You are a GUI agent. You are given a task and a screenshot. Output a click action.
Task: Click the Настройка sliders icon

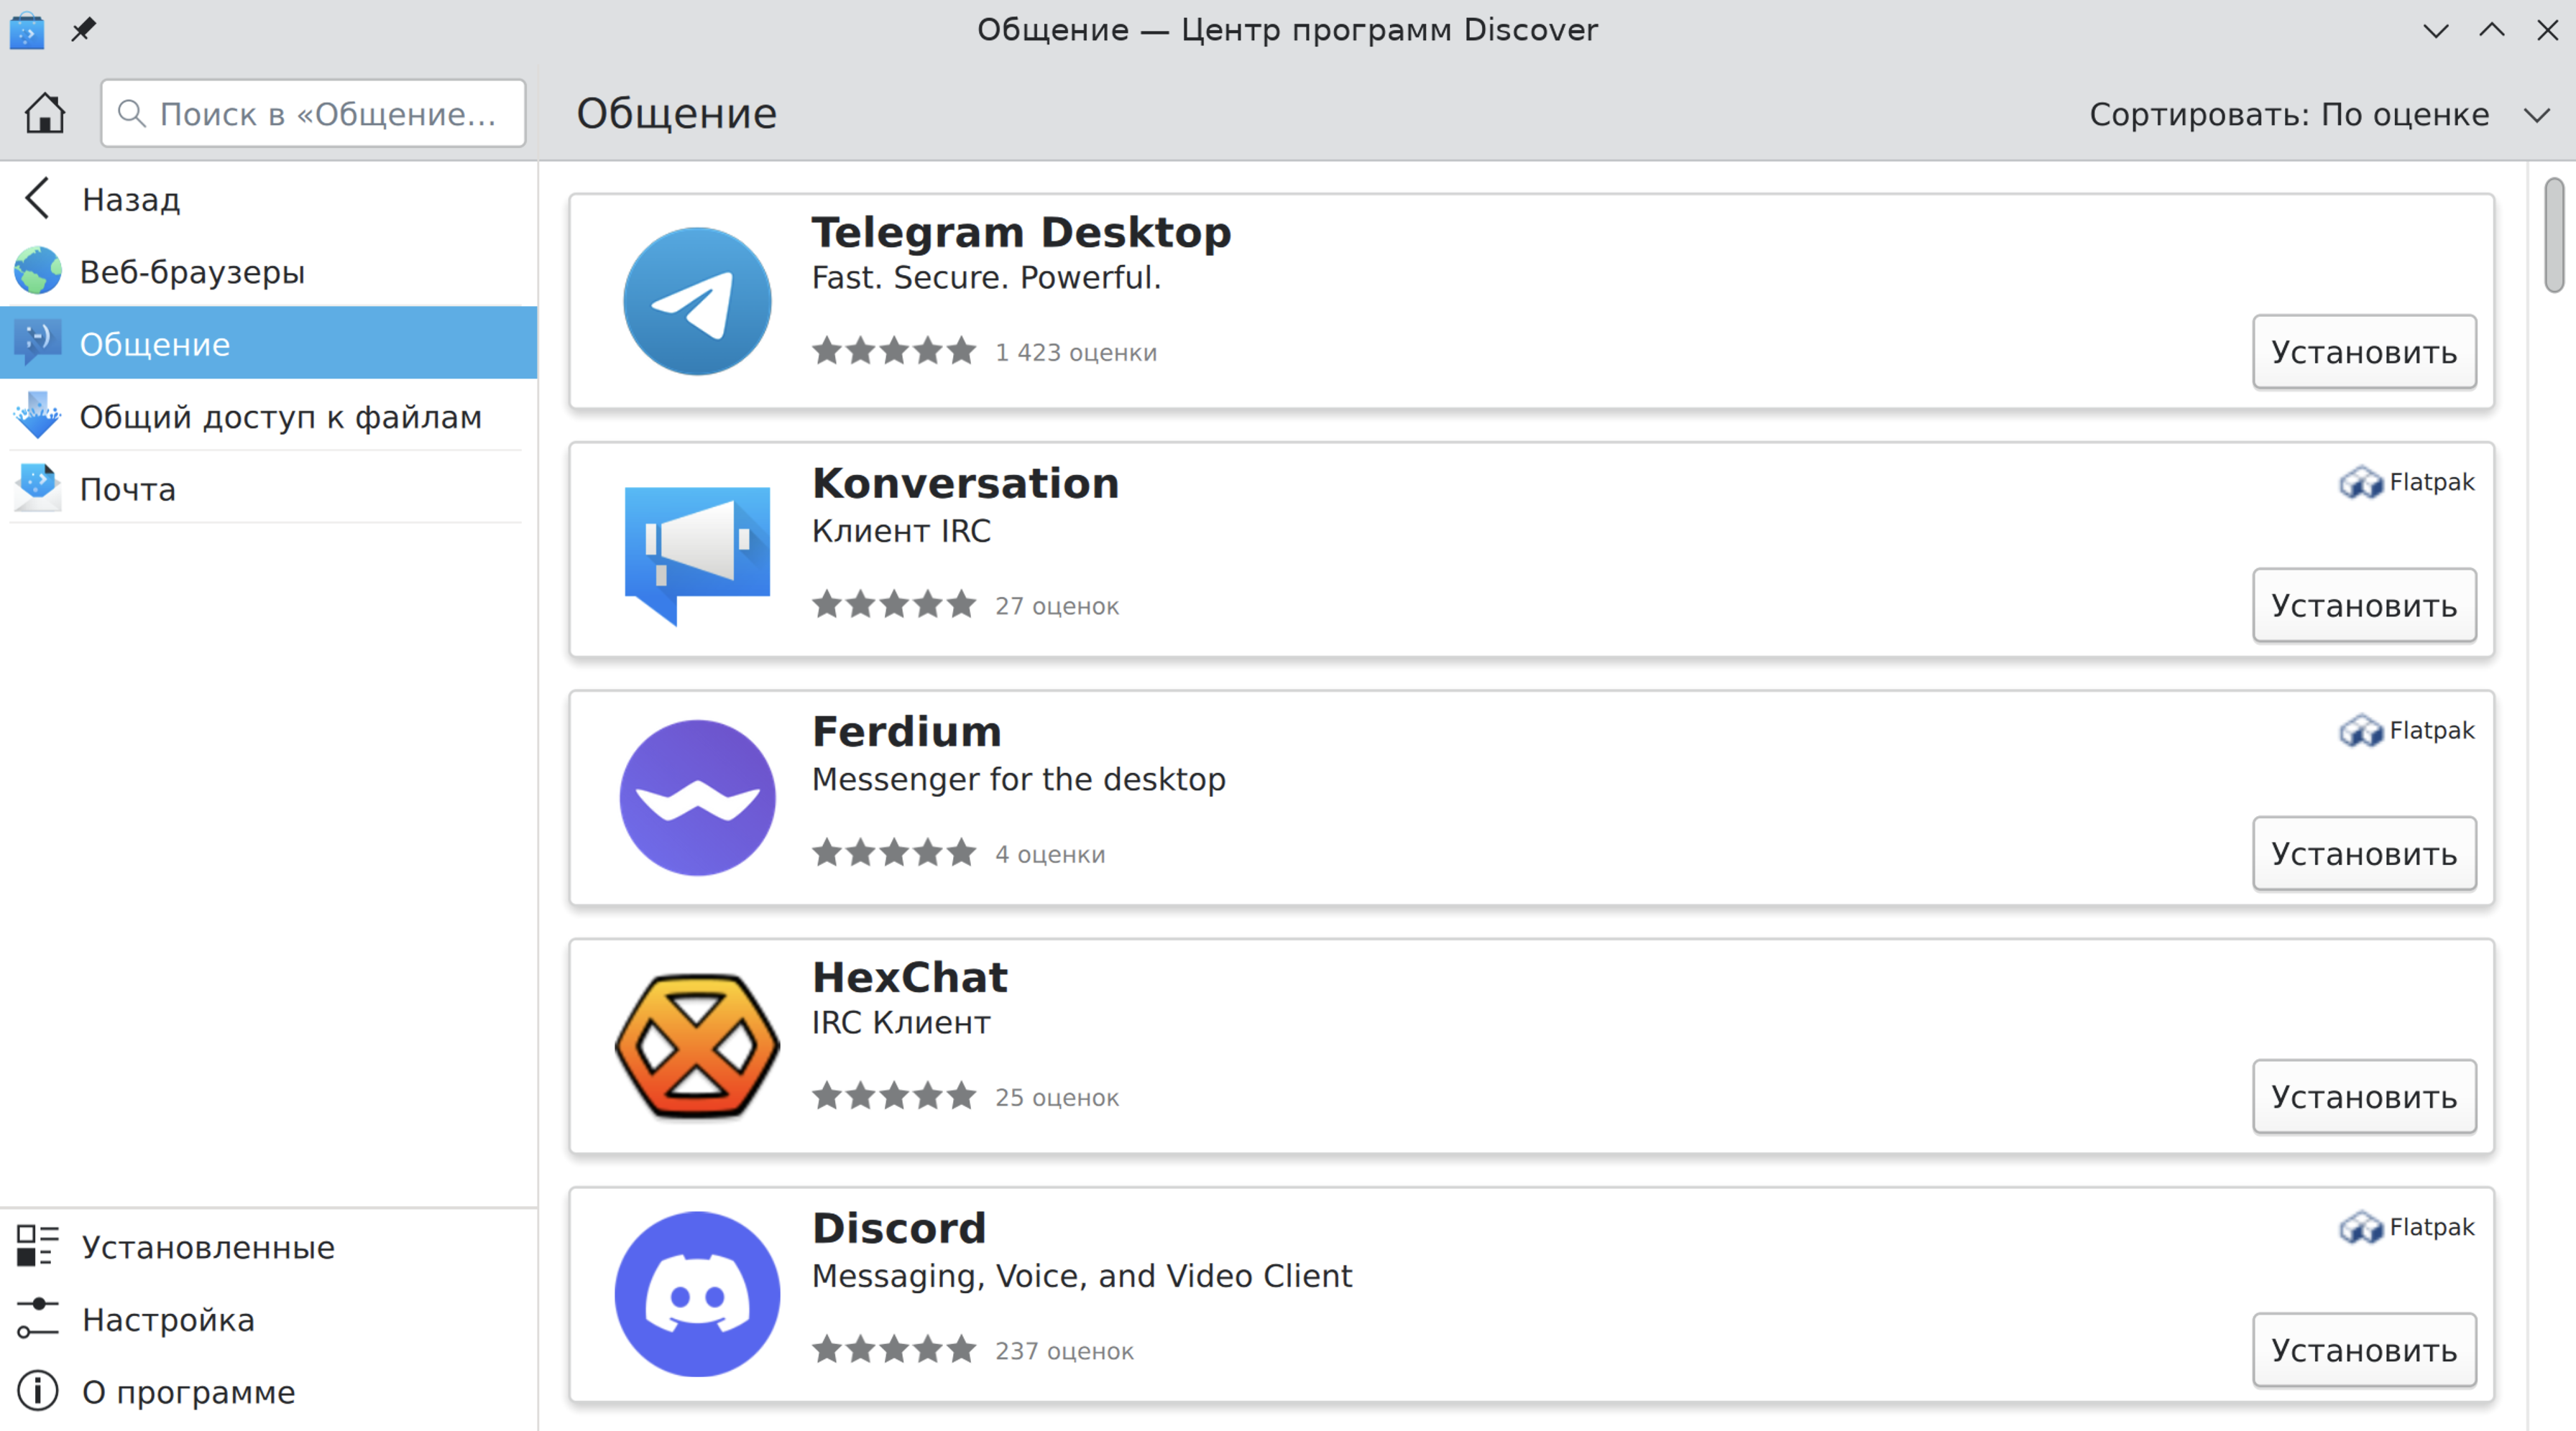38,1318
